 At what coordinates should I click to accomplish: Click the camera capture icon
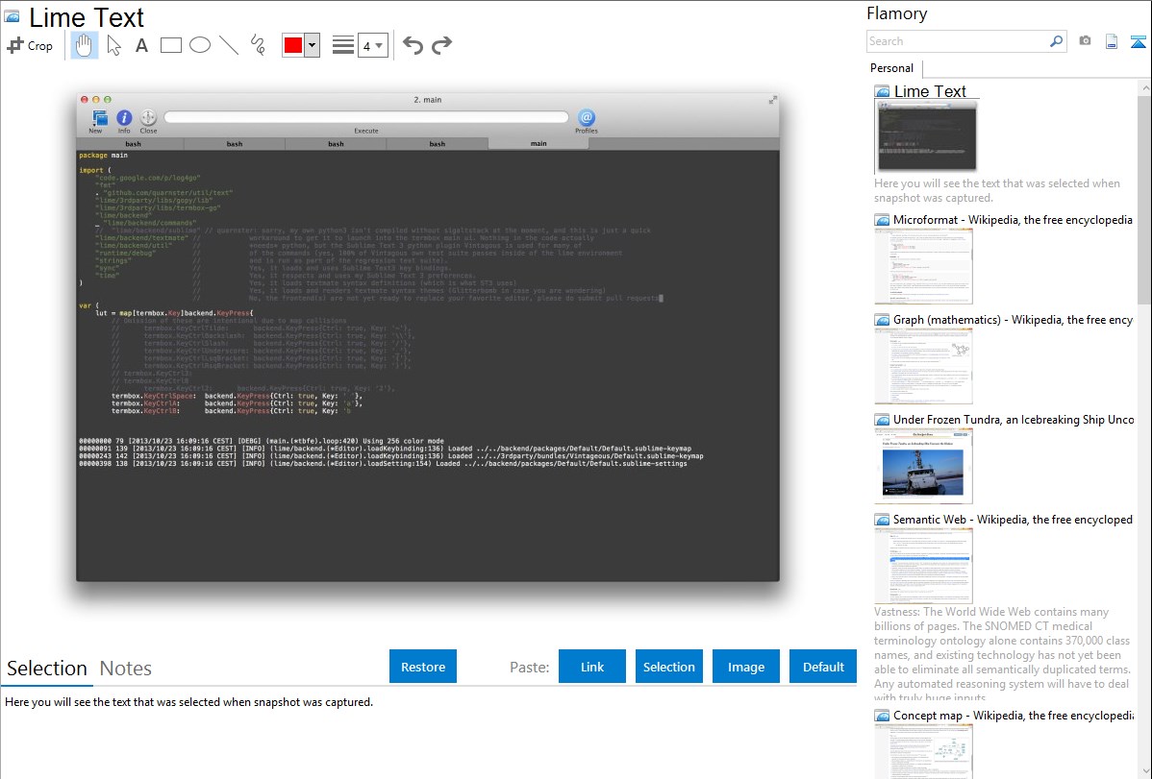click(1085, 41)
